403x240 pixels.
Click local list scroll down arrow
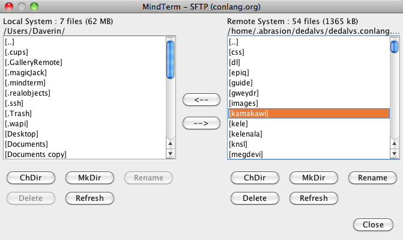tap(170, 154)
